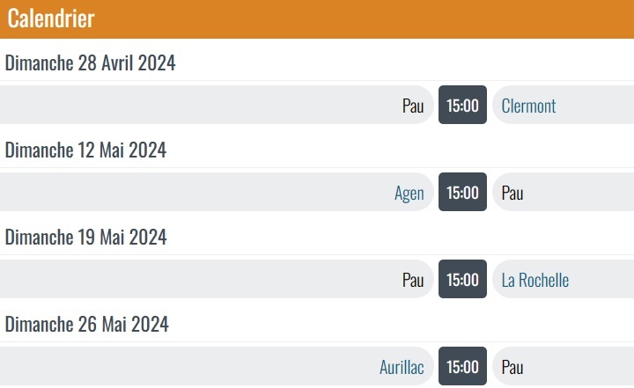Click away team Pau facing Agen

click(512, 194)
